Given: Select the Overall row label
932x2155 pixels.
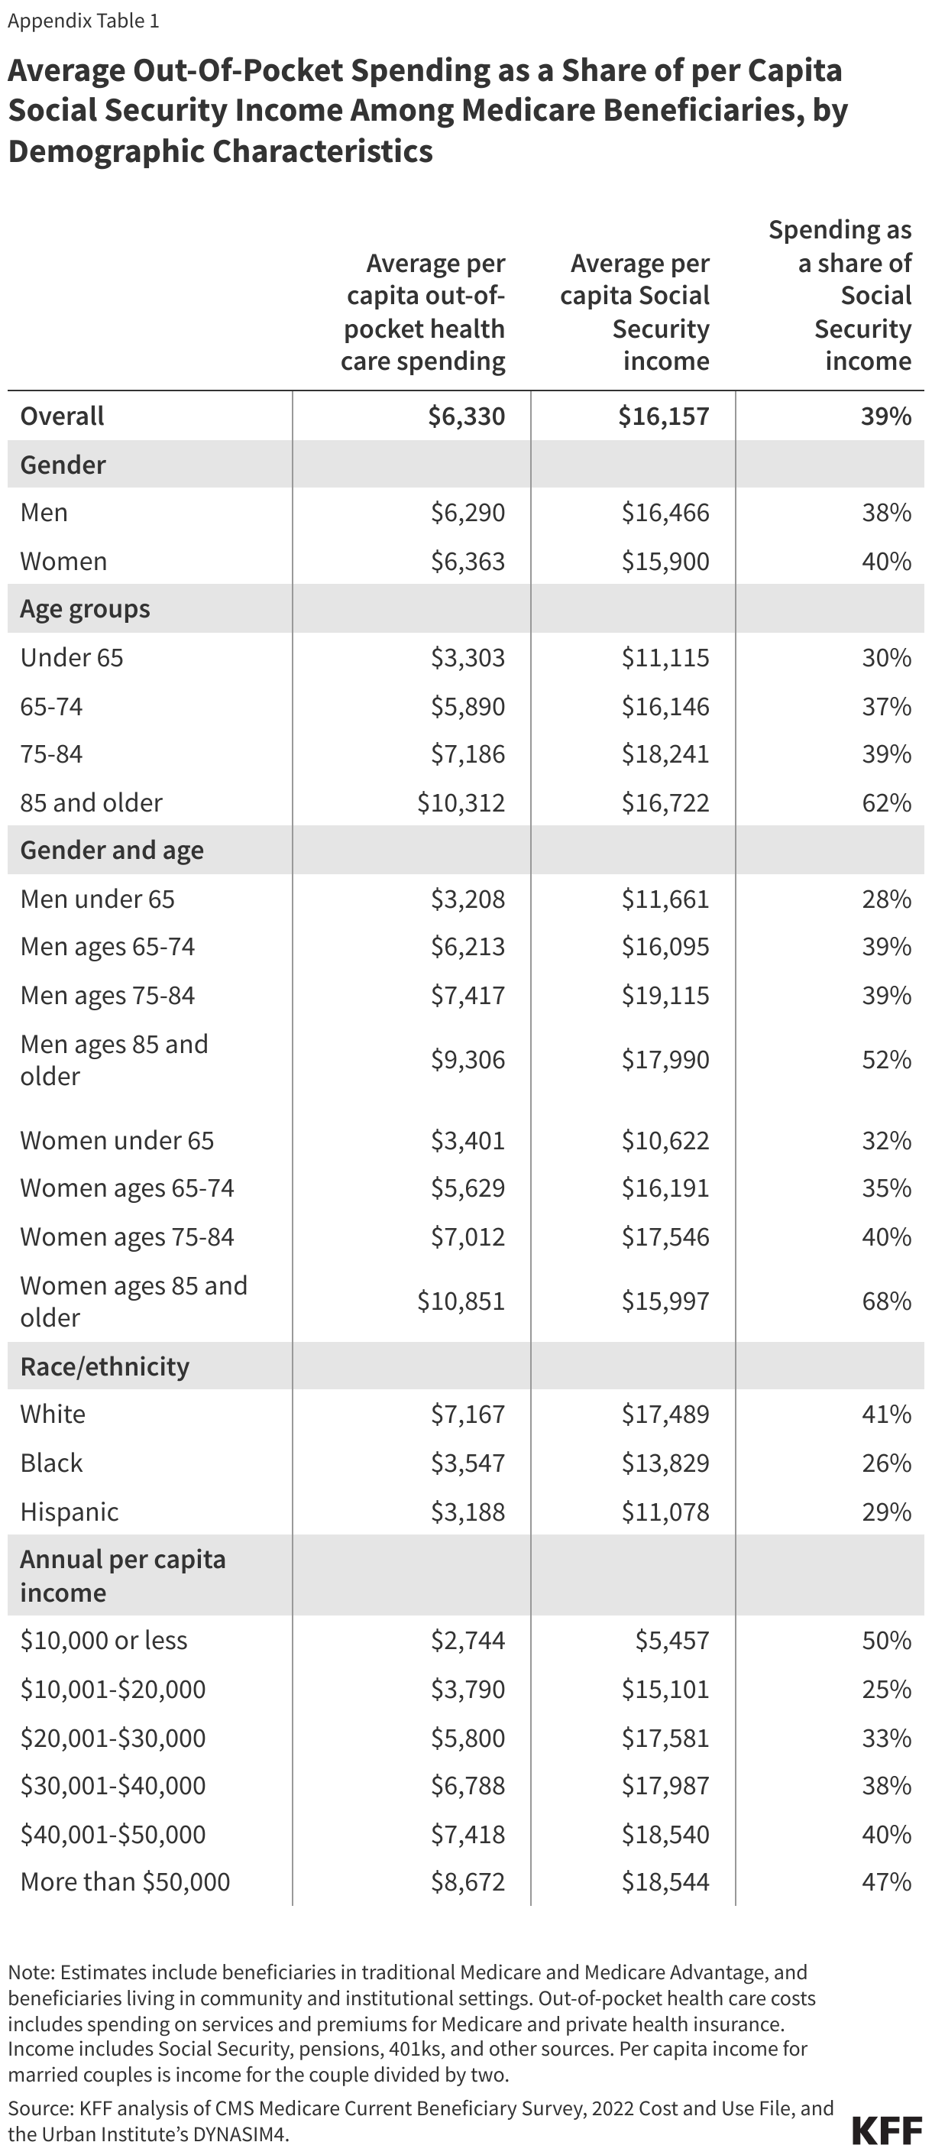Looking at the screenshot, I should [x=63, y=416].
